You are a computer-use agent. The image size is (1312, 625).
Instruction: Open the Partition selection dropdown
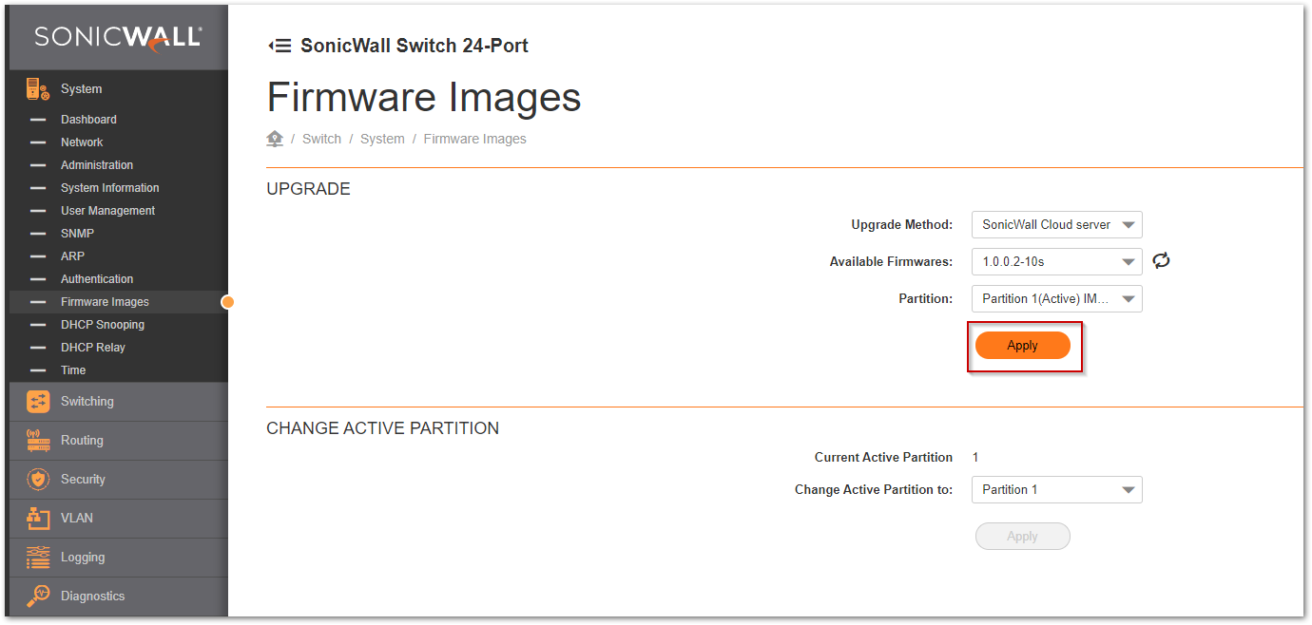pos(1056,299)
